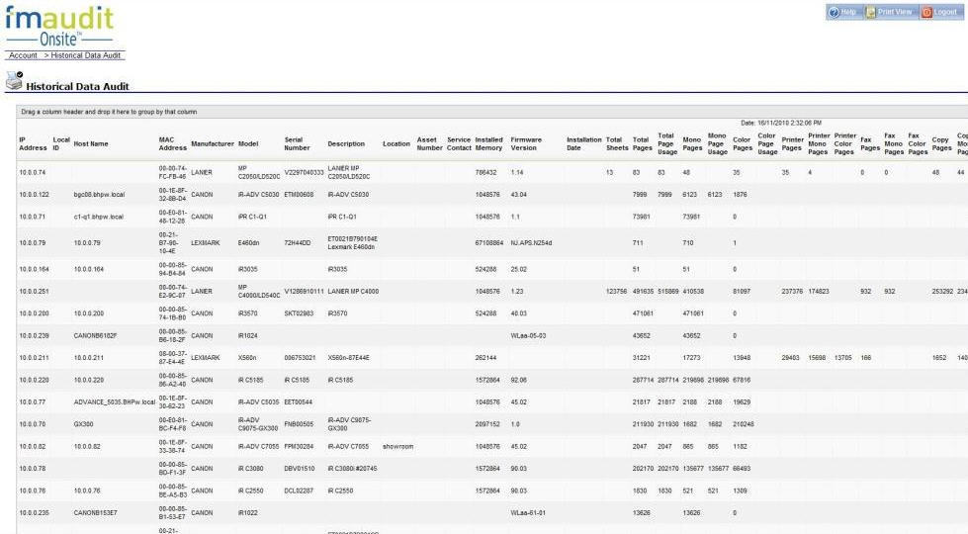Select host name GX300
The height and width of the screenshot is (534, 968).
coord(83,424)
